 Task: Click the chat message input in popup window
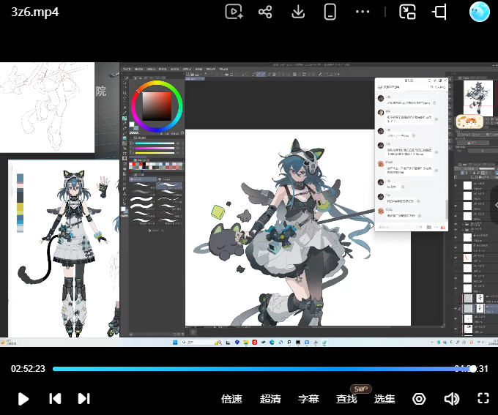click(x=395, y=227)
